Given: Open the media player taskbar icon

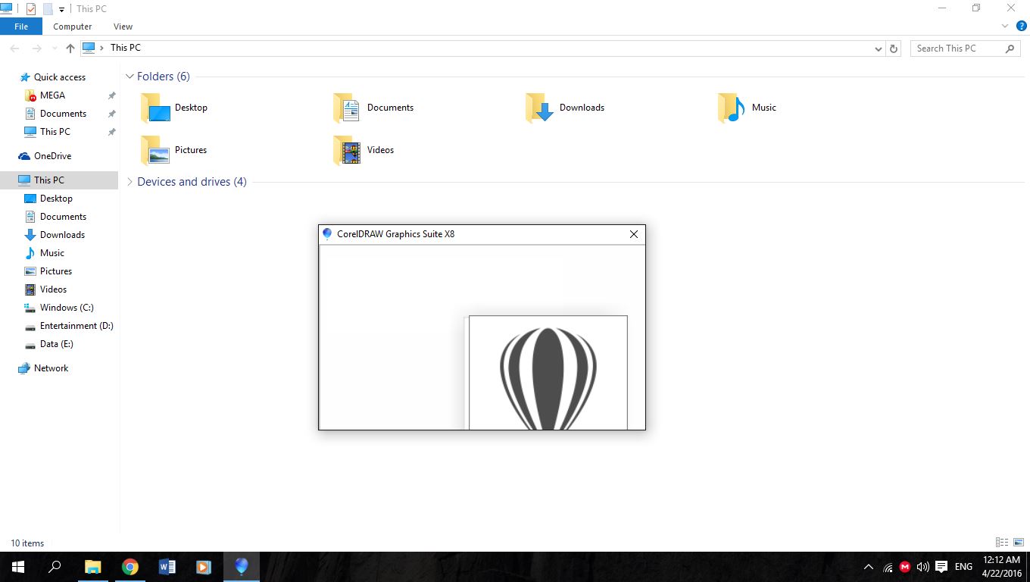Looking at the screenshot, I should pyautogui.click(x=204, y=567).
